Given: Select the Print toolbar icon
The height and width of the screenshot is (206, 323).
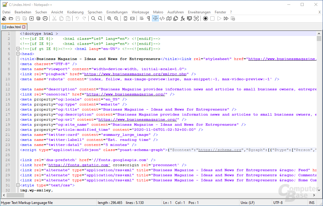Looking at the screenshot, I should pyautogui.click(x=45, y=18).
